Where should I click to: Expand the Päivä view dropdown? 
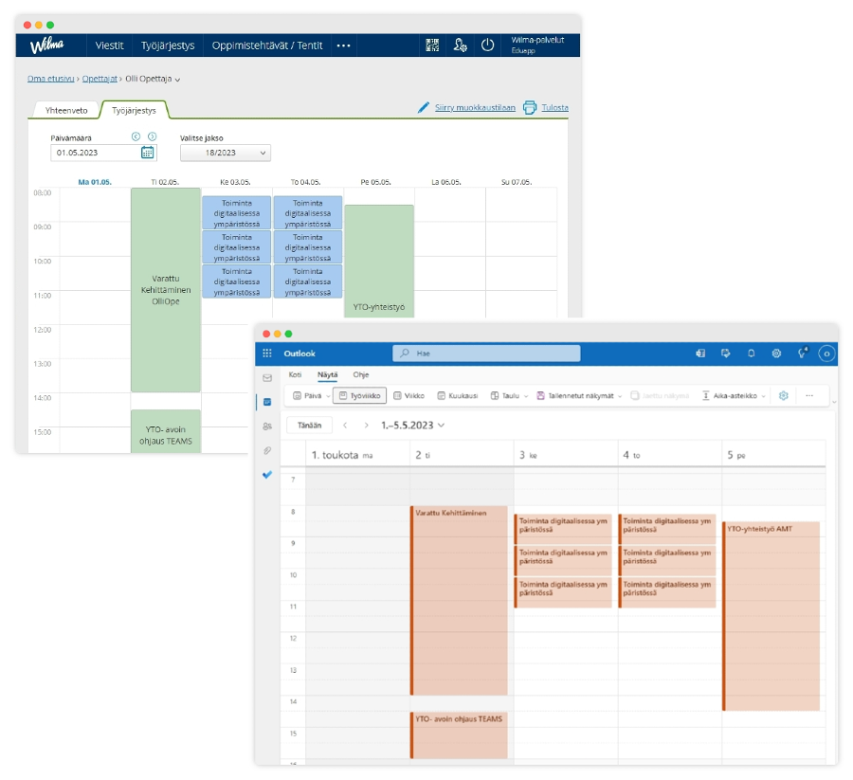click(328, 396)
